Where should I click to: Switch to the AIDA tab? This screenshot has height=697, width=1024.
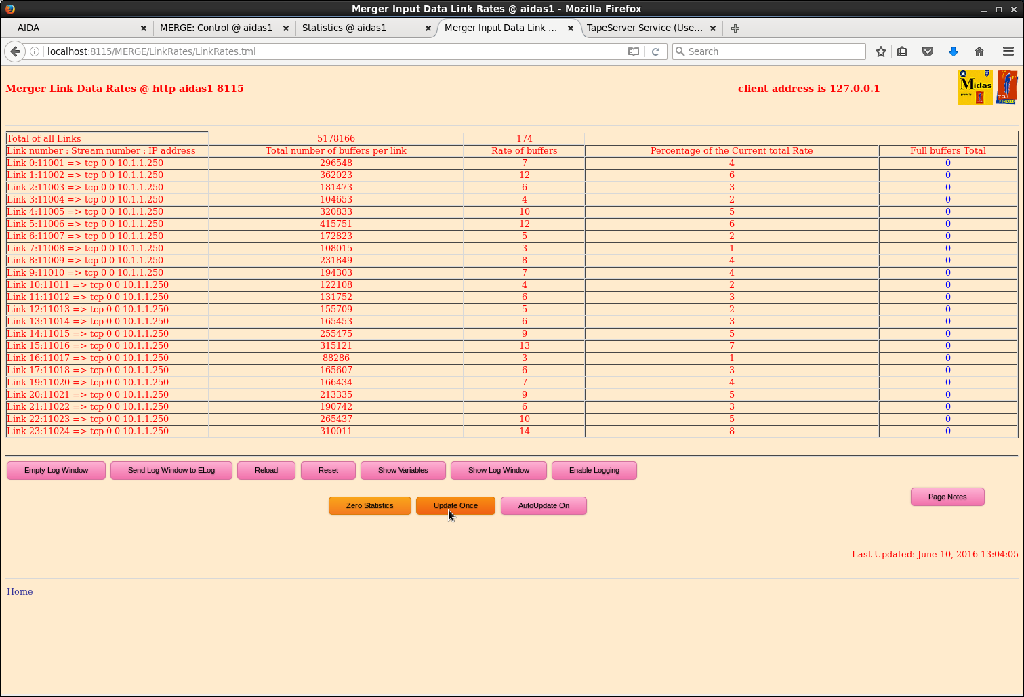point(77,28)
